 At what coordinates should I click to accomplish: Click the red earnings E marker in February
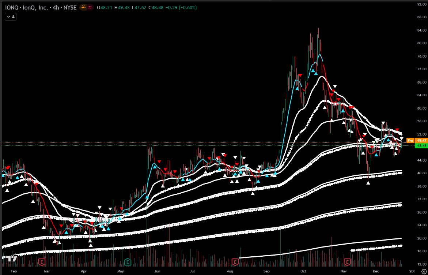coord(42,262)
